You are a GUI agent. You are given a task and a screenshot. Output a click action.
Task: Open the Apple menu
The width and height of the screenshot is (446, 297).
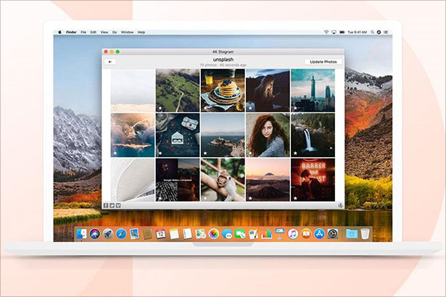click(60, 33)
